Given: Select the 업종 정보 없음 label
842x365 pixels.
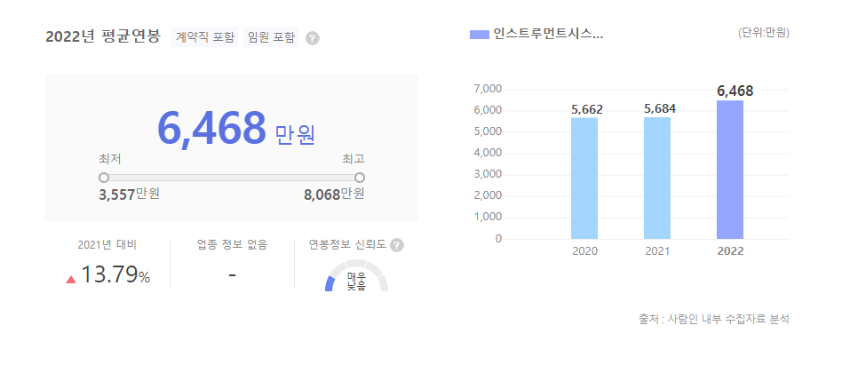Looking at the screenshot, I should point(233,245).
